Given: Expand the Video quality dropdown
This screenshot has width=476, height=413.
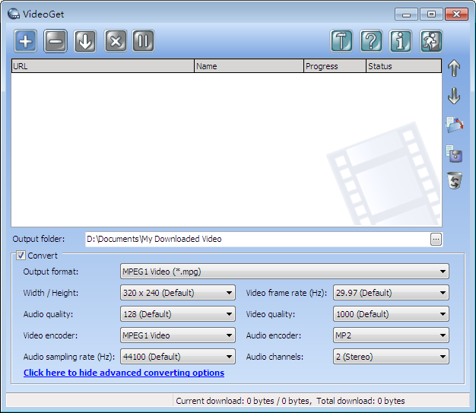Looking at the screenshot, I should 391,313.
